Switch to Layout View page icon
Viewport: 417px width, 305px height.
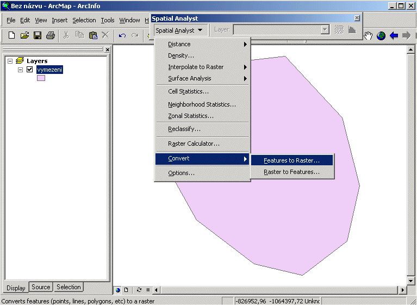click(x=126, y=290)
